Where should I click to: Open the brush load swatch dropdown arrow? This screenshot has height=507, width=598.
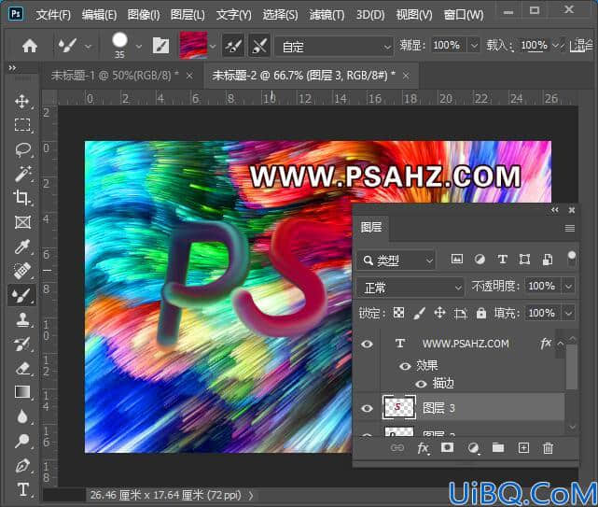(x=213, y=46)
